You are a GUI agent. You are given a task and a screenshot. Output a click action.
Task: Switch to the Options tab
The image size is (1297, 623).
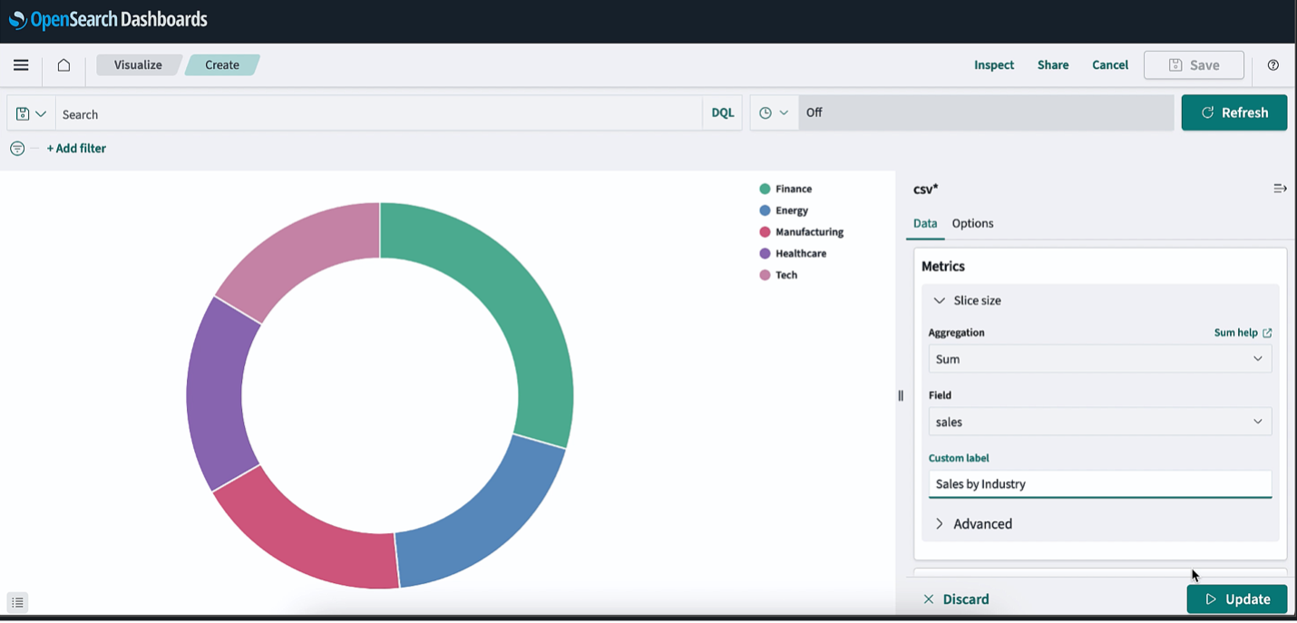972,223
